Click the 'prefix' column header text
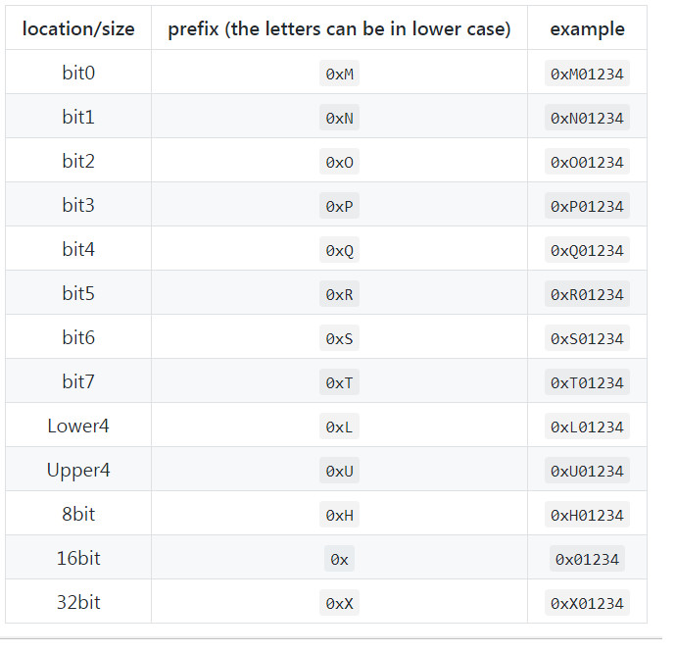 point(339,28)
